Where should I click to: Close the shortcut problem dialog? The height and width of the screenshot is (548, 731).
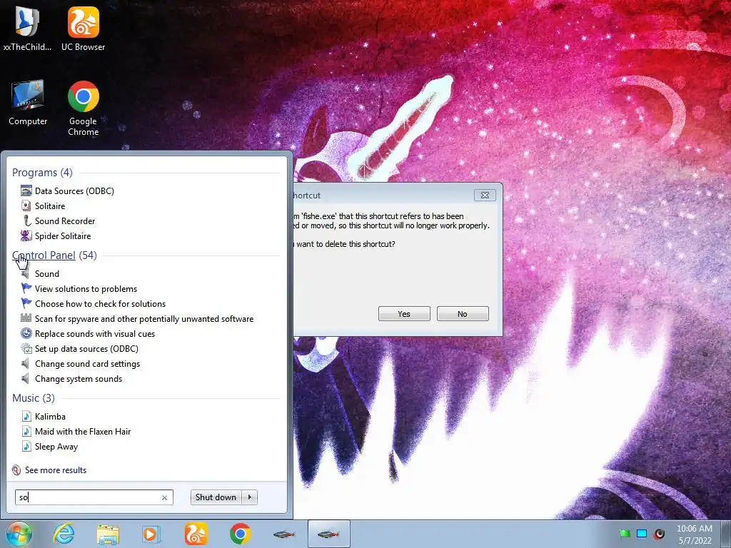point(485,195)
